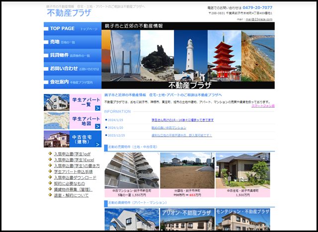Open 入居申込書(学生)Excel link
The image size is (318, 232).
[x=74, y=160]
